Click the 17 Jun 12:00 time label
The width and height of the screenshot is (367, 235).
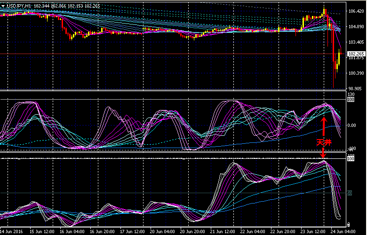tap(133, 232)
